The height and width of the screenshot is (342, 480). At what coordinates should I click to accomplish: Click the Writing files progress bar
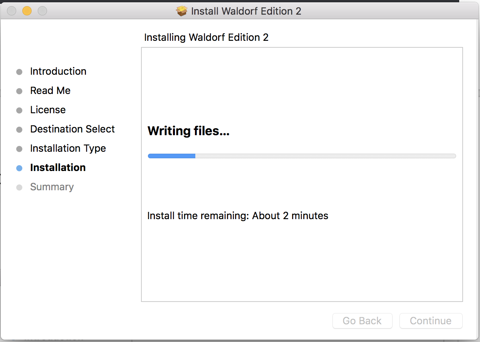(302, 156)
